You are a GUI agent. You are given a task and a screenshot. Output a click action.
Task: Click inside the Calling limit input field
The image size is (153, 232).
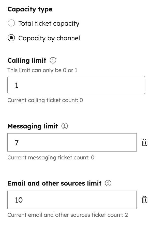click(x=76, y=85)
